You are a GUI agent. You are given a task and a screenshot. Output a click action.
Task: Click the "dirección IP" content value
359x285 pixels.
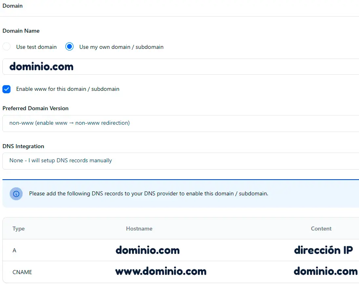(x=324, y=250)
